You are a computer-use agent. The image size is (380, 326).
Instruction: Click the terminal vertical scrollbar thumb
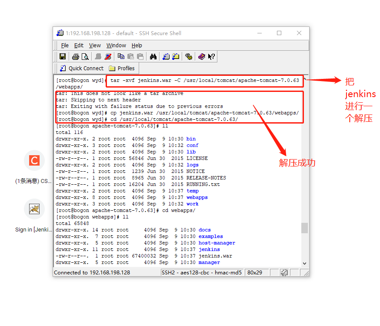pos(305,228)
